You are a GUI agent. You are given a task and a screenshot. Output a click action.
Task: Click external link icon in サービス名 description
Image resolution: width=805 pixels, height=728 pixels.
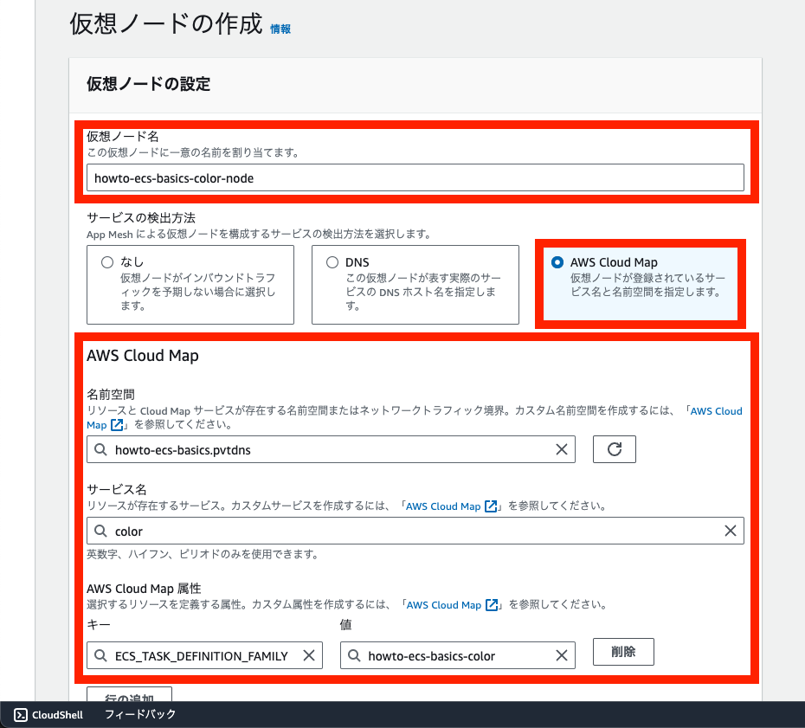pyautogui.click(x=491, y=506)
